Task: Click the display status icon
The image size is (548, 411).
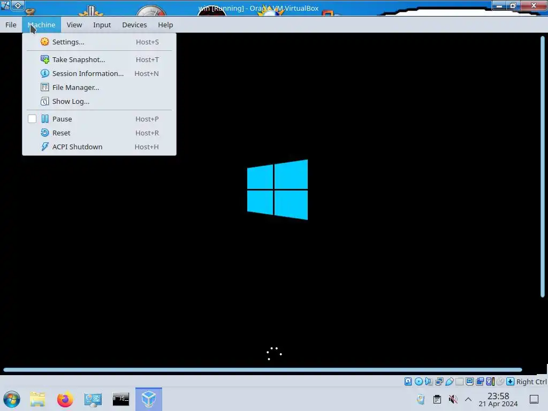Action: (469, 382)
